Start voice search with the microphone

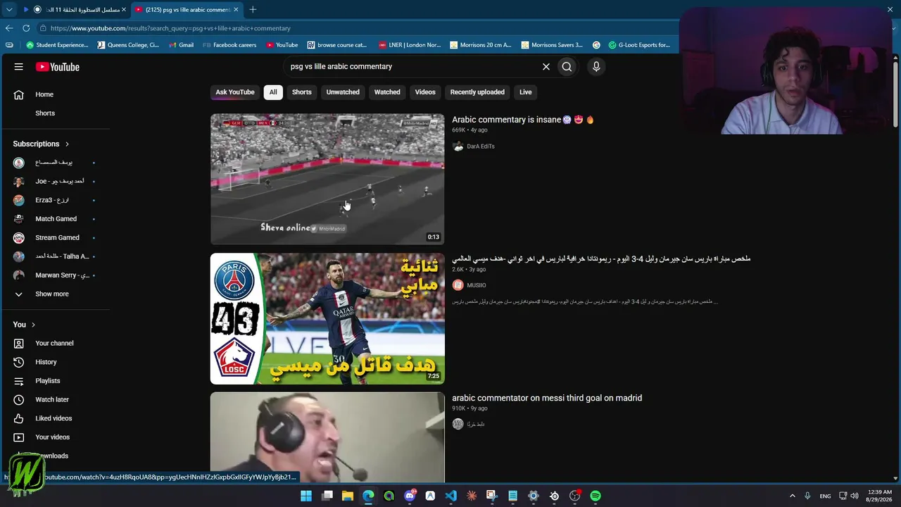596,67
